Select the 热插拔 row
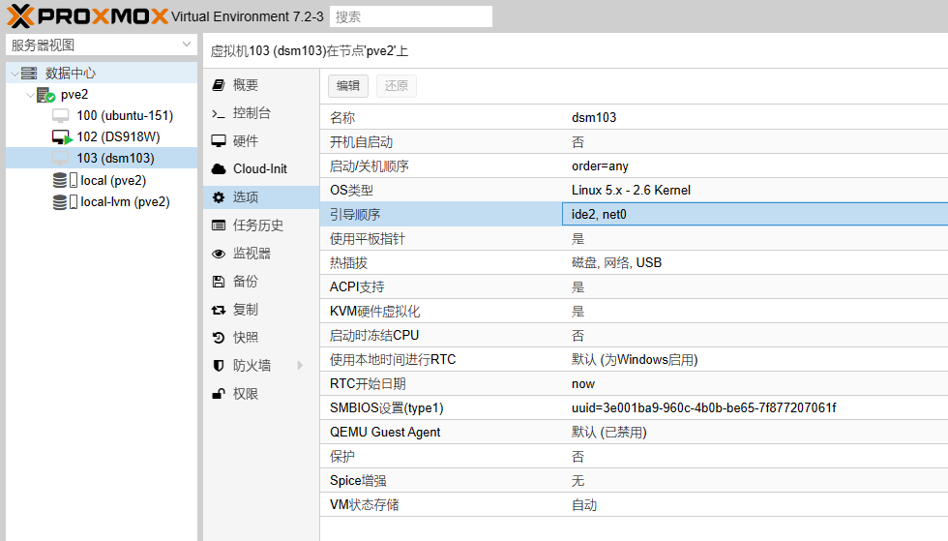 tap(634, 262)
